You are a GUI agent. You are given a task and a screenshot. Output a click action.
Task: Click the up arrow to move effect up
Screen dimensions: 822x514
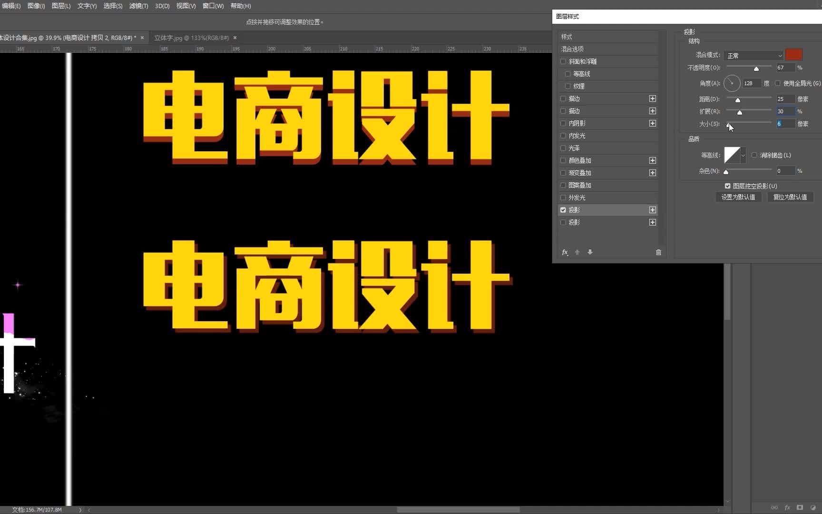[x=577, y=252]
